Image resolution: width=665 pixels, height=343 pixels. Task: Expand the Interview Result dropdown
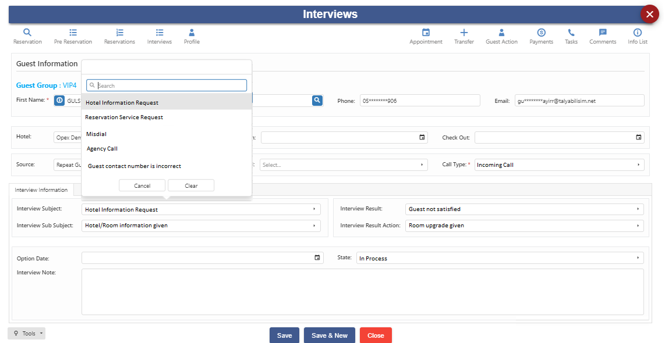point(525,209)
